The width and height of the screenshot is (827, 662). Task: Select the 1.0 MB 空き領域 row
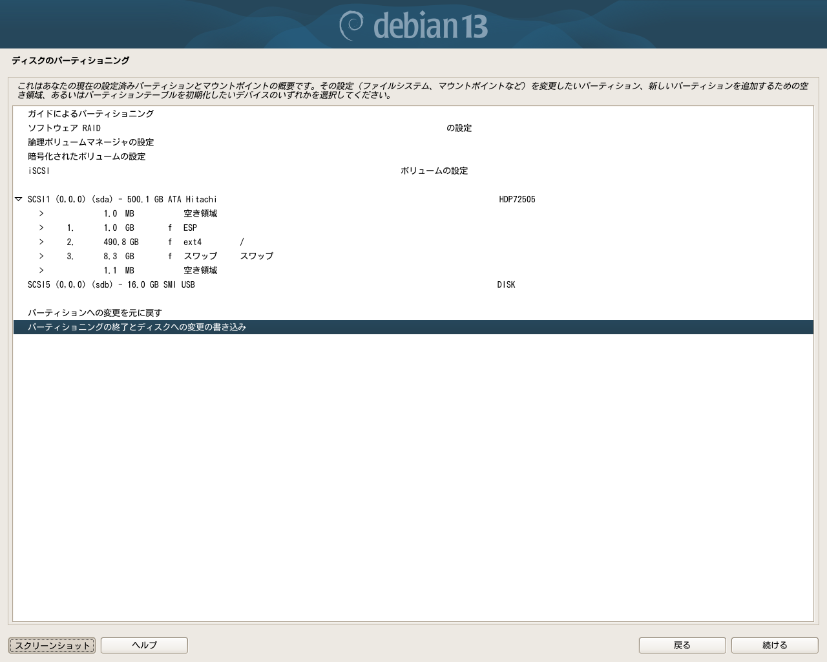pyautogui.click(x=413, y=213)
